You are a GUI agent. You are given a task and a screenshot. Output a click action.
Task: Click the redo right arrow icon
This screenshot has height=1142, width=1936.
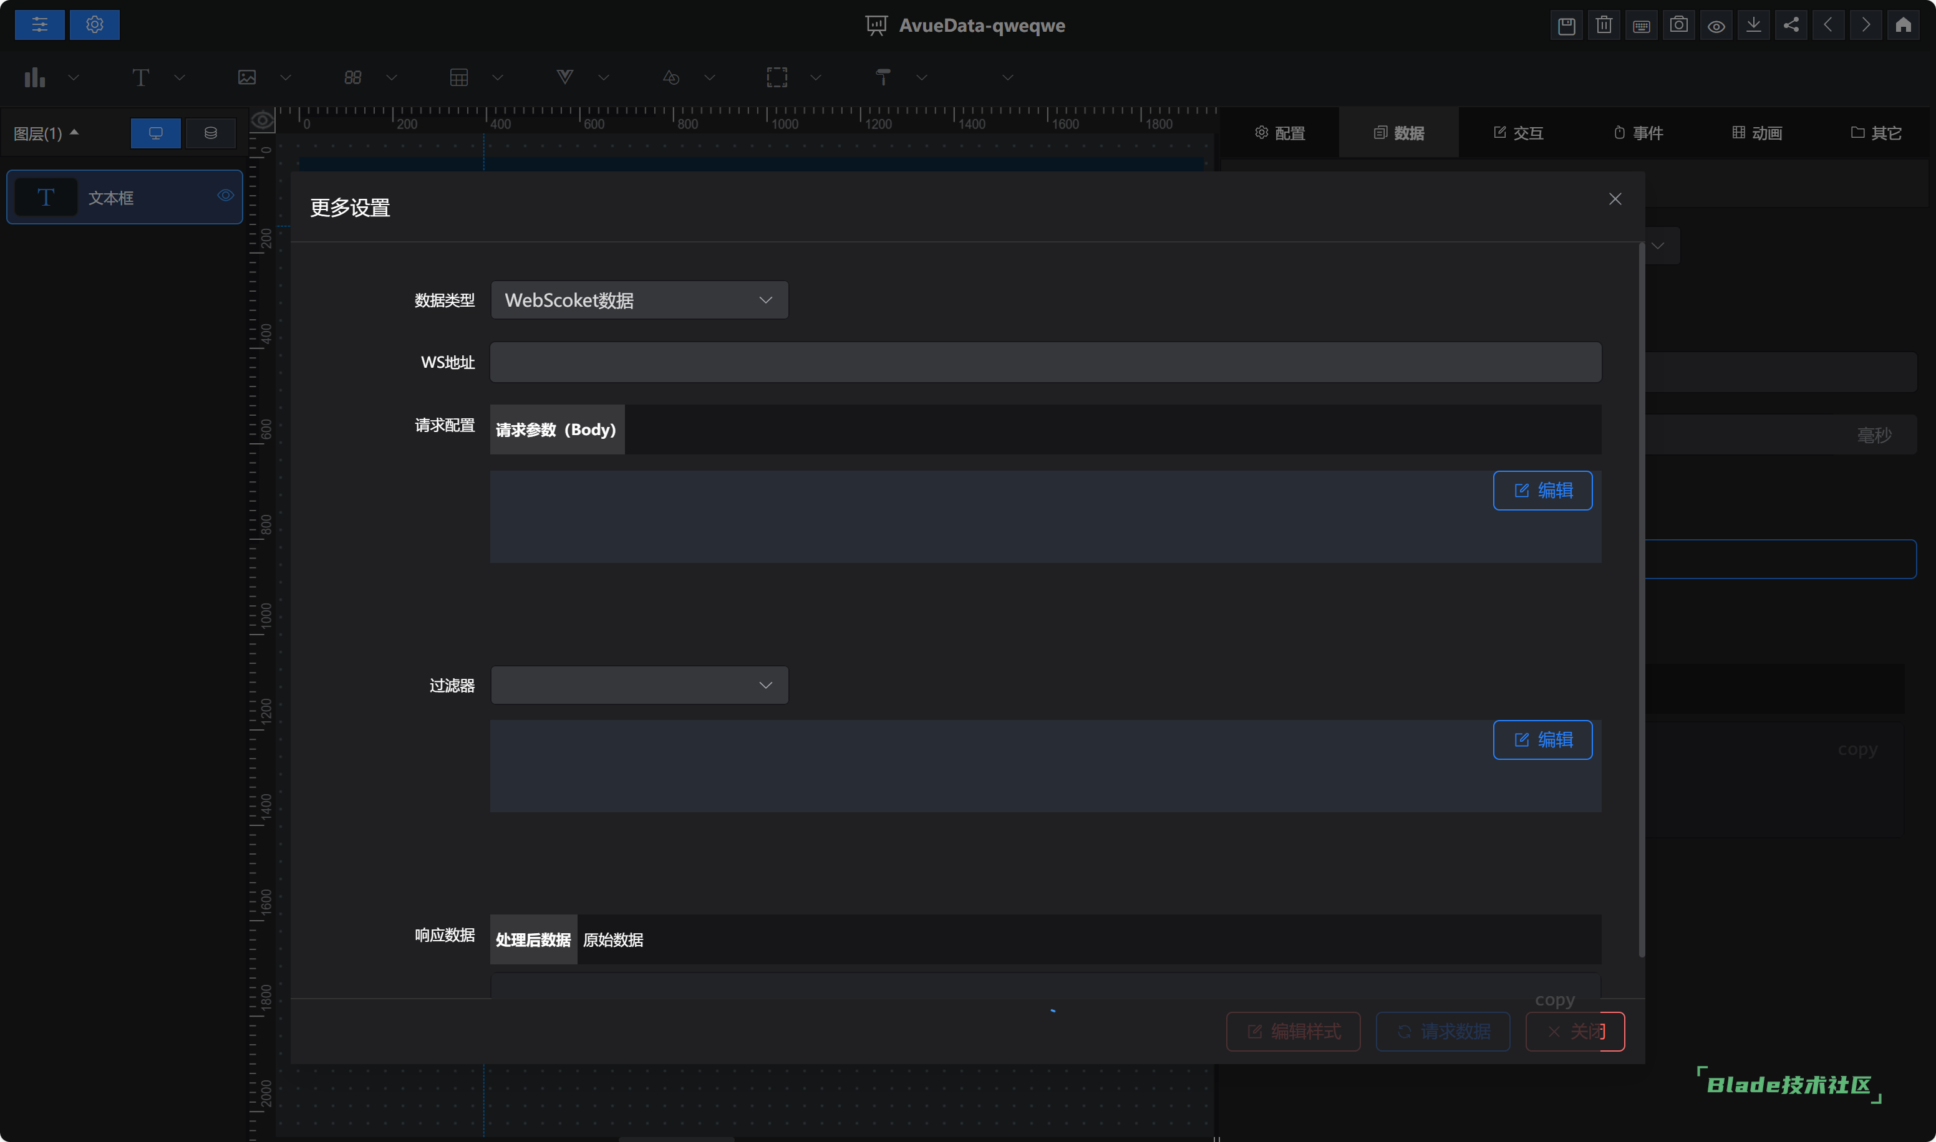pos(1866,26)
